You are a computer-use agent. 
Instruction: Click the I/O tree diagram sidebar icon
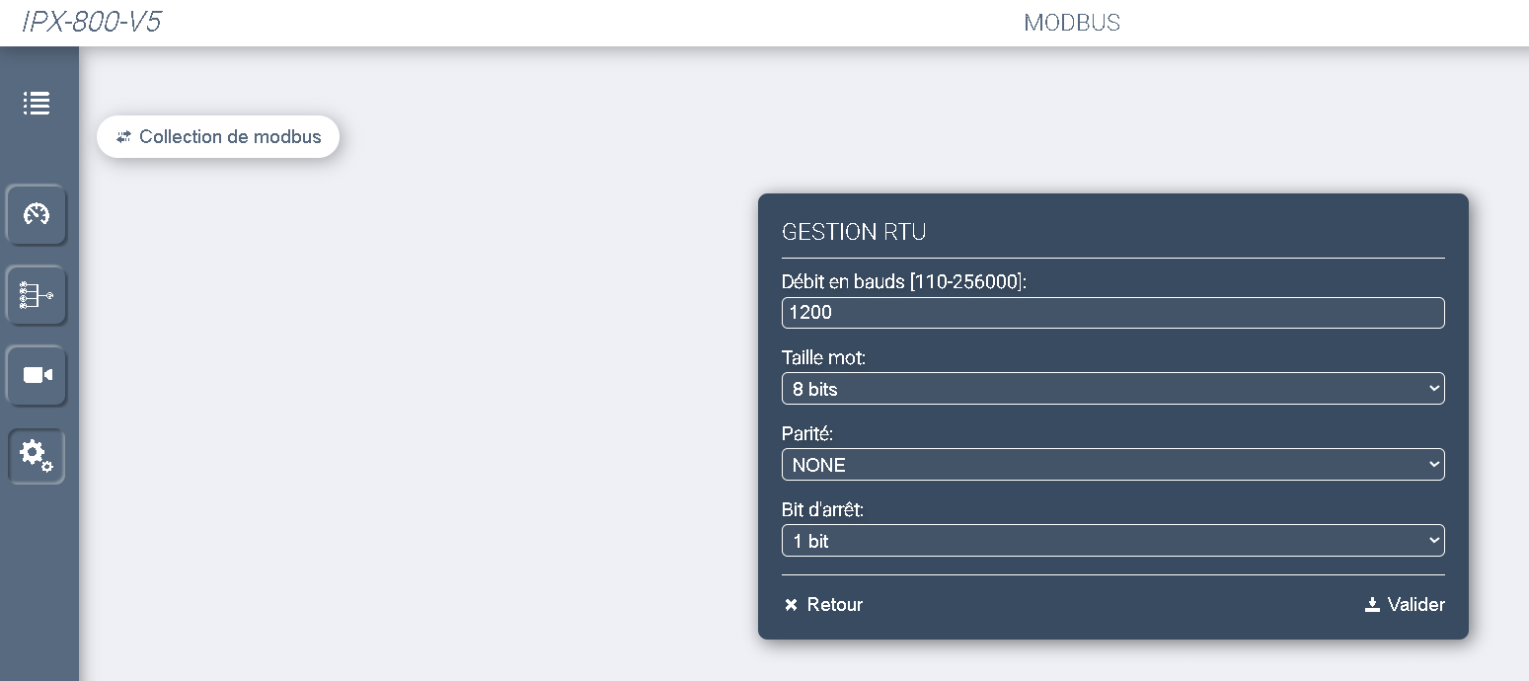pyautogui.click(x=37, y=294)
